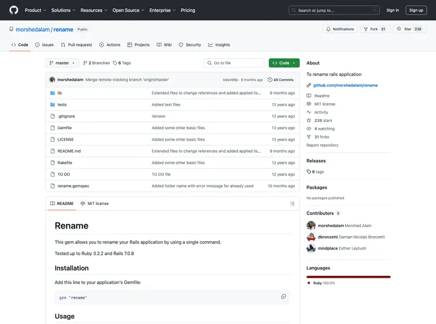Image resolution: width=436 pixels, height=324 pixels.
Task: Open the TO DO file
Action: (63, 175)
